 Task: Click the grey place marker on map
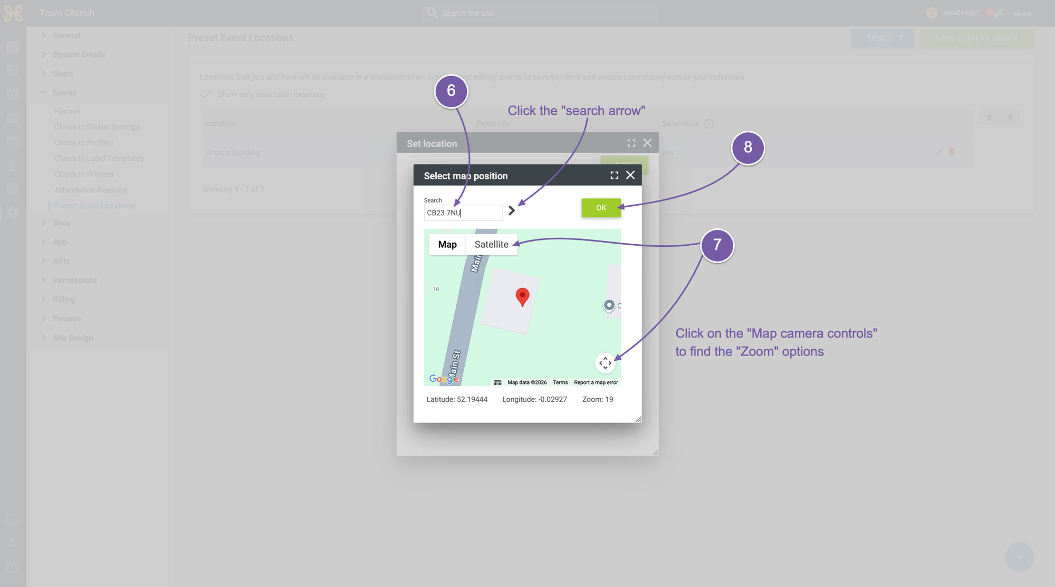coord(609,305)
